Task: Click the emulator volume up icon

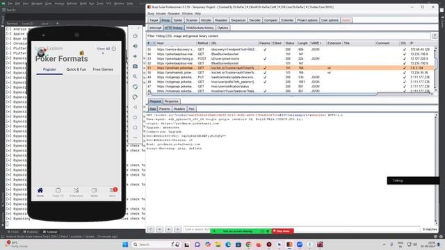Action: [135, 46]
